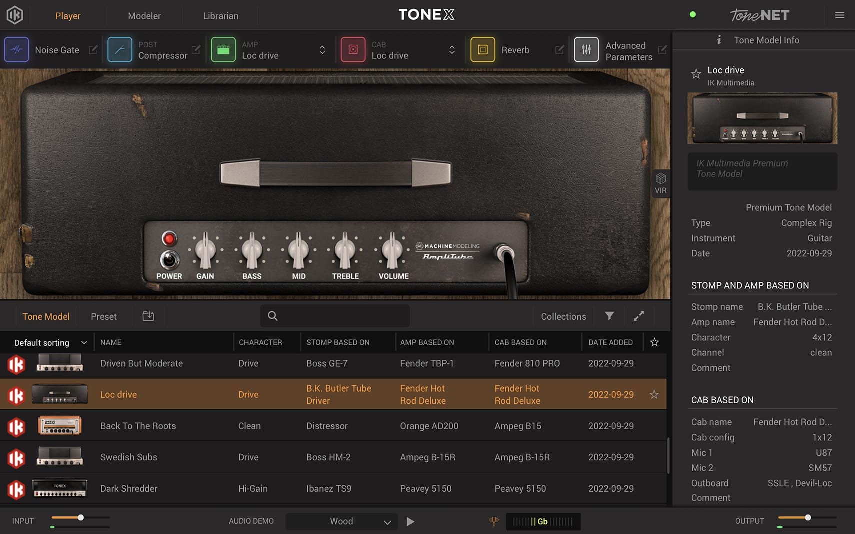The height and width of the screenshot is (534, 855).
Task: Open the filter icon in the browser bar
Action: [609, 316]
